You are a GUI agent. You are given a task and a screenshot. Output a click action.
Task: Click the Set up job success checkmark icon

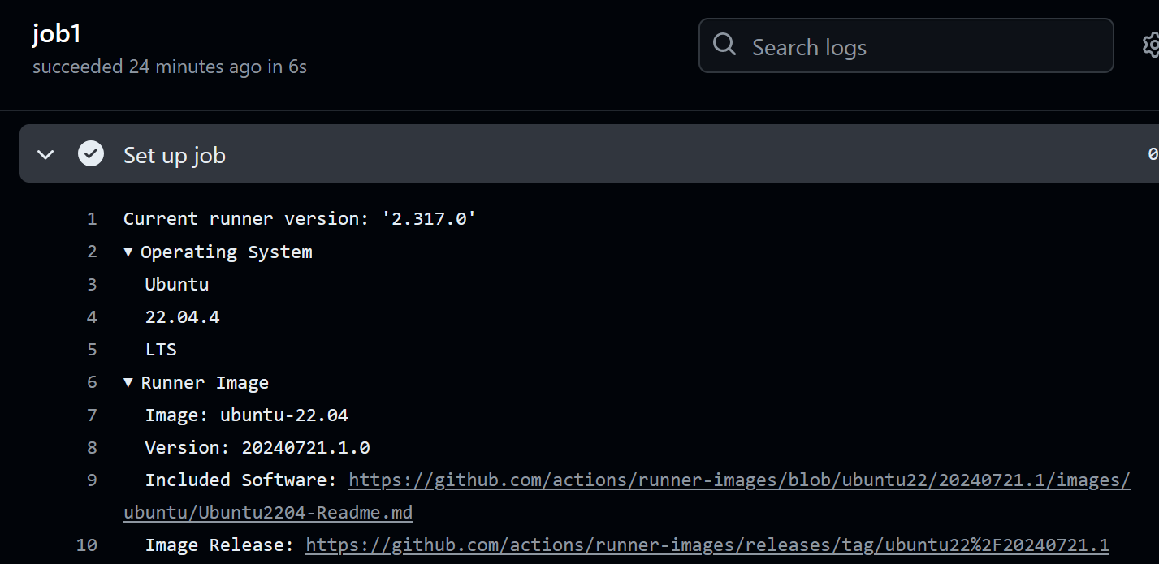pos(91,153)
